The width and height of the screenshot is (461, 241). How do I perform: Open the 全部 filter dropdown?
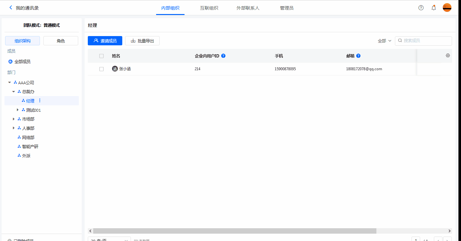(384, 41)
